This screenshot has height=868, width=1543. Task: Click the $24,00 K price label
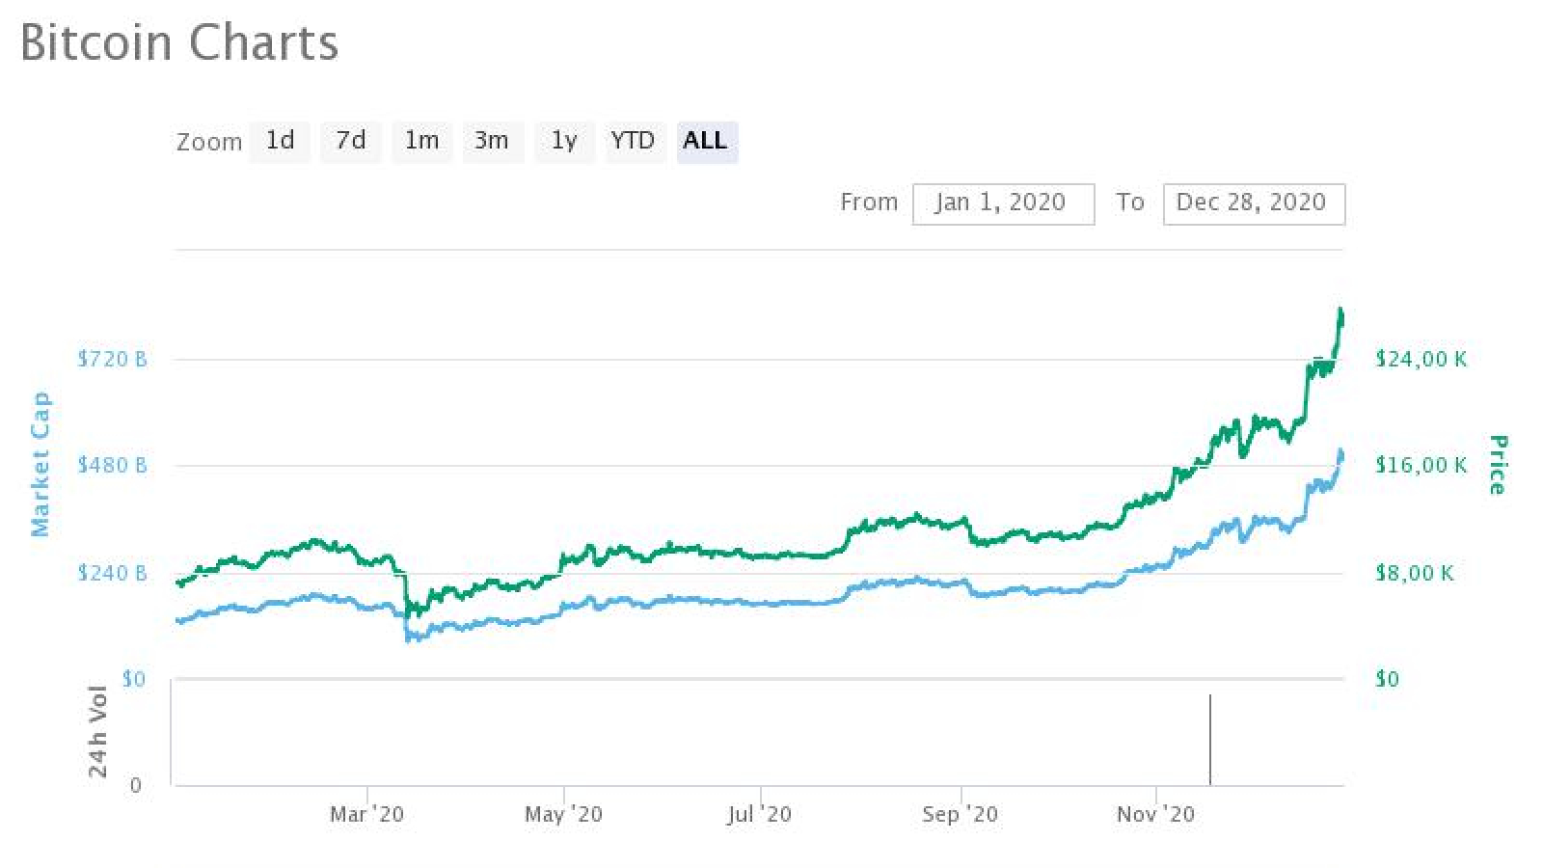pyautogui.click(x=1421, y=359)
